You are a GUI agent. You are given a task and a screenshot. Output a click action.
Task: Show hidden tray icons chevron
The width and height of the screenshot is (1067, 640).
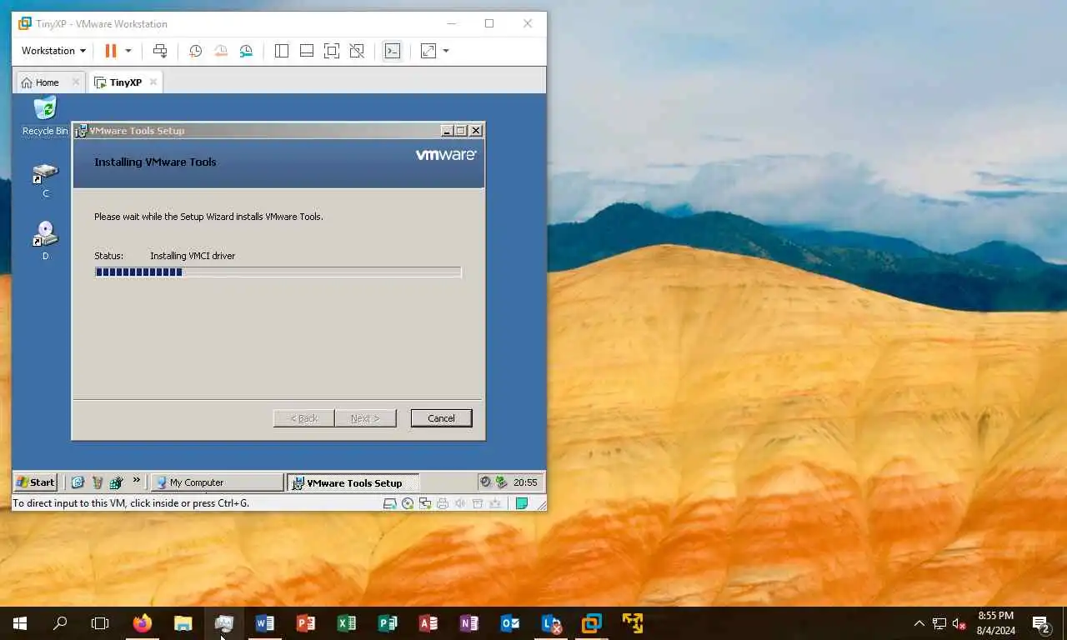(919, 623)
